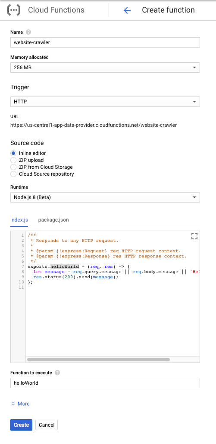This screenshot has height=444, width=216.
Task: Open the Memory allocated dropdown
Action: 105,68
